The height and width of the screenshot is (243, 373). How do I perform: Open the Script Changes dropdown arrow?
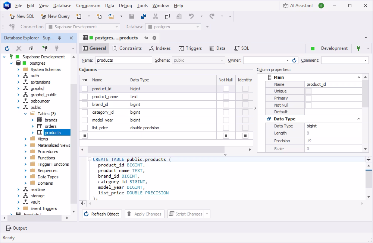(x=207, y=214)
